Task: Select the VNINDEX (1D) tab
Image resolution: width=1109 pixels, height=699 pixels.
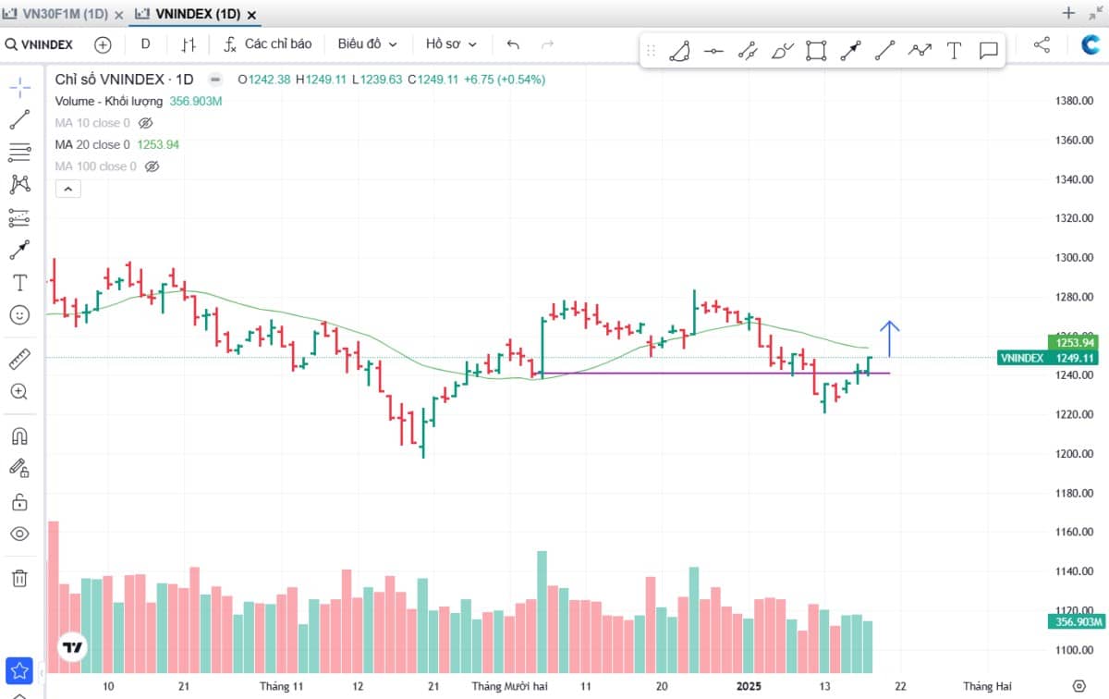Action: (x=199, y=14)
